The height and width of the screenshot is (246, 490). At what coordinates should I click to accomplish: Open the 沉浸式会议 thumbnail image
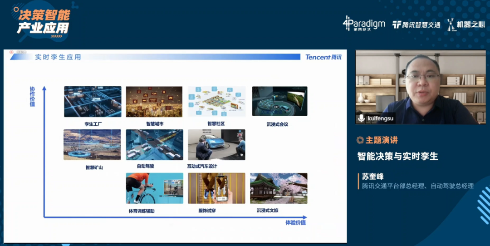coord(279,101)
